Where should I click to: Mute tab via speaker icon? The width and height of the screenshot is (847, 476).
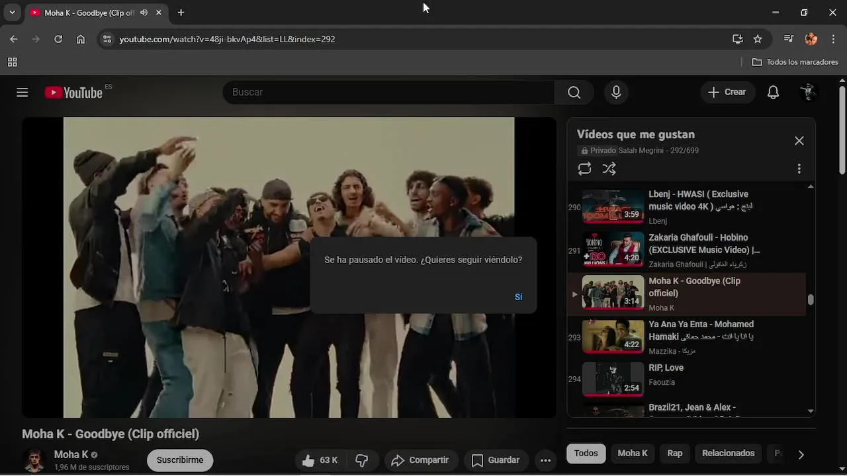144,13
